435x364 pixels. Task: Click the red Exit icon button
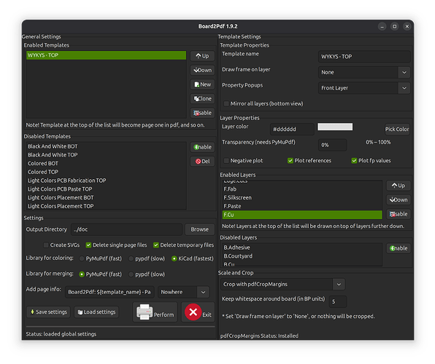click(x=198, y=312)
